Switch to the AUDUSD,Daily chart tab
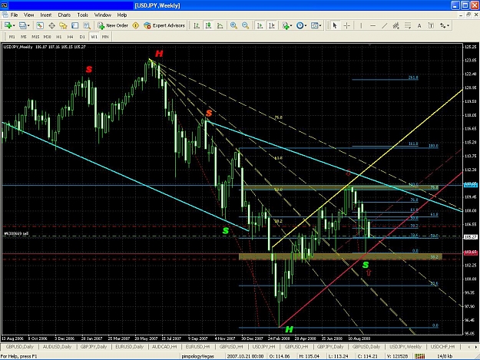Image resolution: width=480 pixels, height=360 pixels. pos(57,347)
